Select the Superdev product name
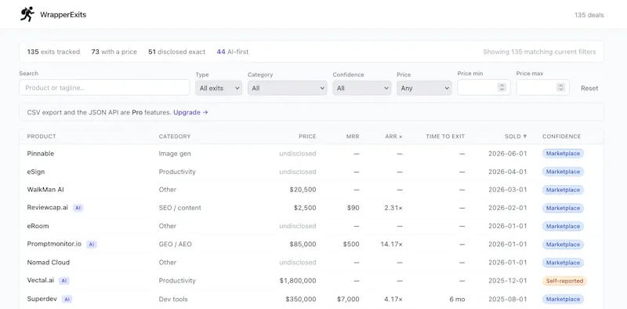Image resolution: width=627 pixels, height=309 pixels. coord(42,299)
